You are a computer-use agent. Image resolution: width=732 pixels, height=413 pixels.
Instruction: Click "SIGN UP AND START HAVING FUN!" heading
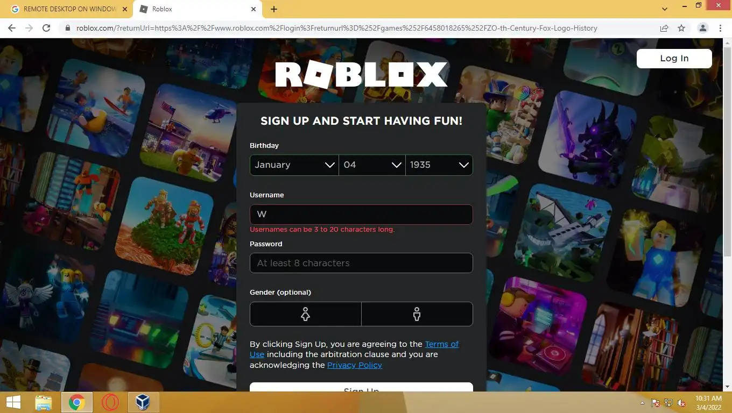point(361,121)
